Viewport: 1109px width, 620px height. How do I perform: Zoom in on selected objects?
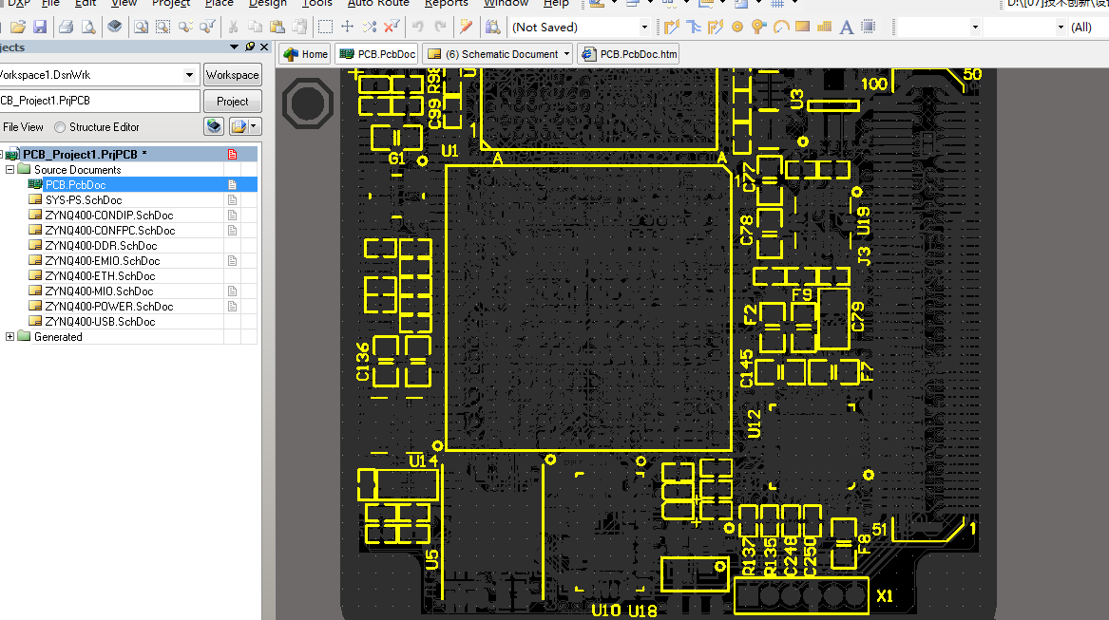coord(185,27)
